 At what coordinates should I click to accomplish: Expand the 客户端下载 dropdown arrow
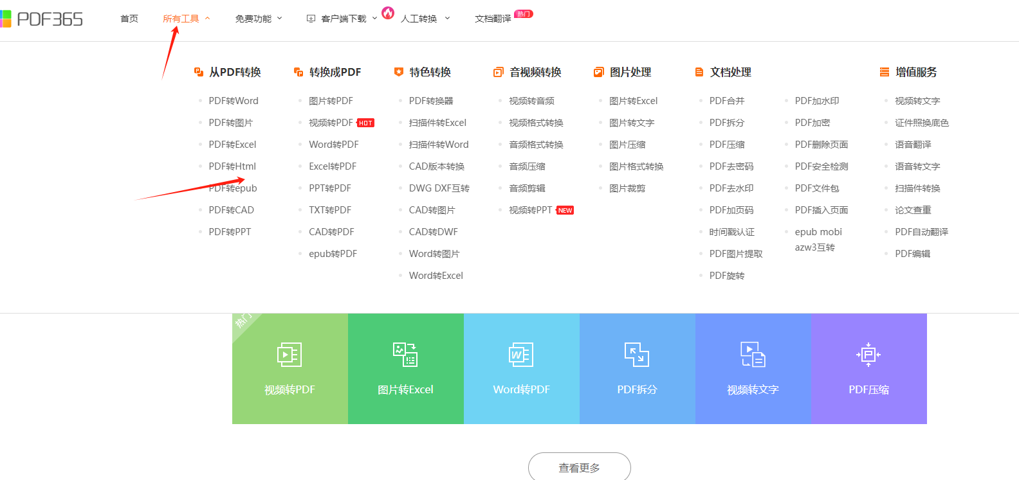click(374, 19)
